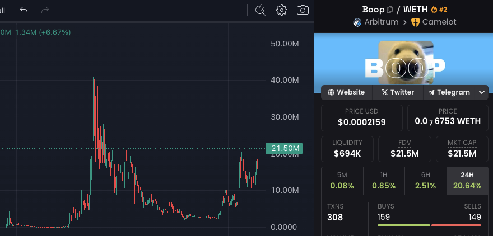The height and width of the screenshot is (236, 493).
Task: Undo the last chart action
Action: pyautogui.click(x=24, y=10)
